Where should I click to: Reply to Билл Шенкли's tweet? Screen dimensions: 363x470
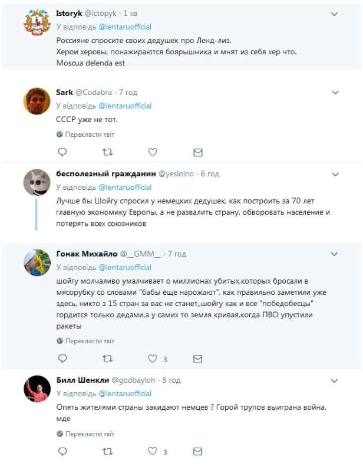[x=62, y=452]
